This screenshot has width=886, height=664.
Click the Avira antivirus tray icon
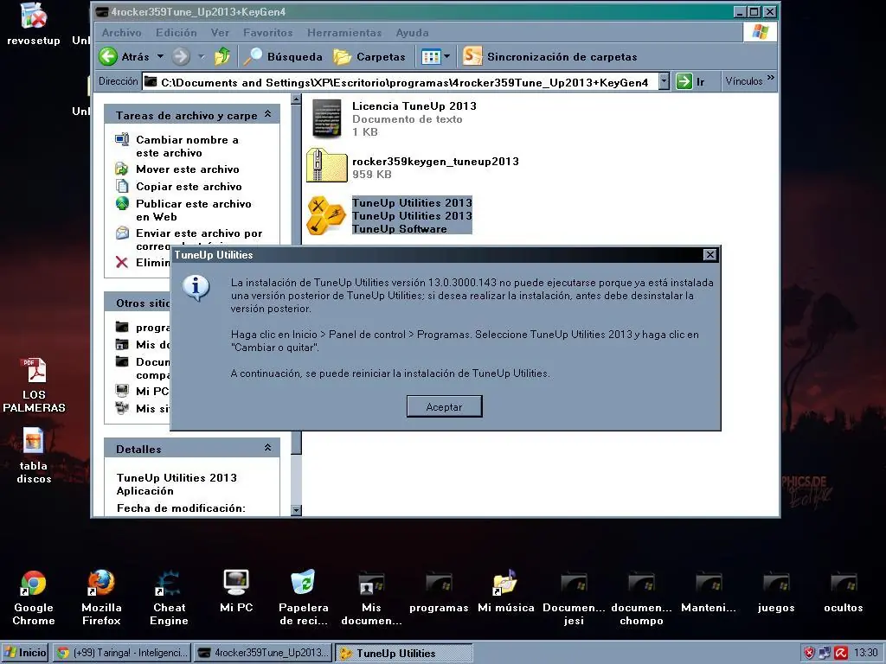click(841, 653)
